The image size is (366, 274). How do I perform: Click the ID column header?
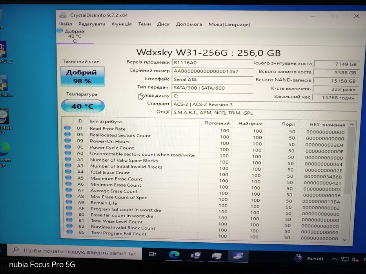click(x=80, y=121)
